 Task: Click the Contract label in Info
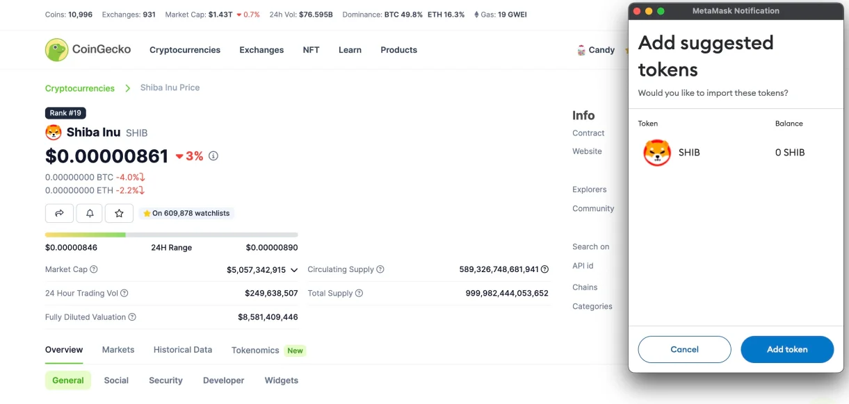pos(588,133)
